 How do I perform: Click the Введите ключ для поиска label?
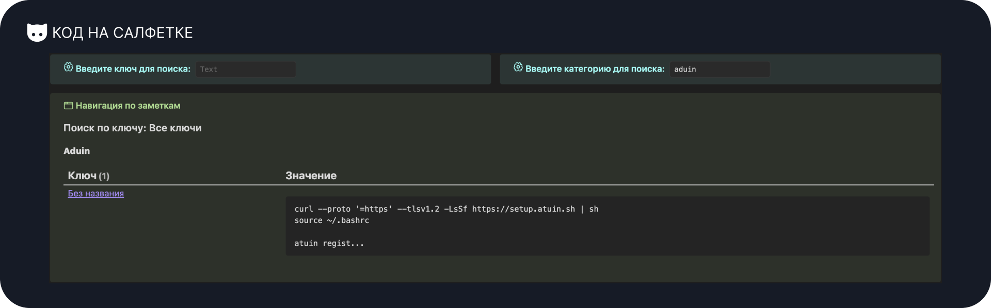[x=133, y=69]
